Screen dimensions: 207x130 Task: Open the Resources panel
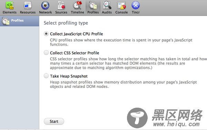28,7
